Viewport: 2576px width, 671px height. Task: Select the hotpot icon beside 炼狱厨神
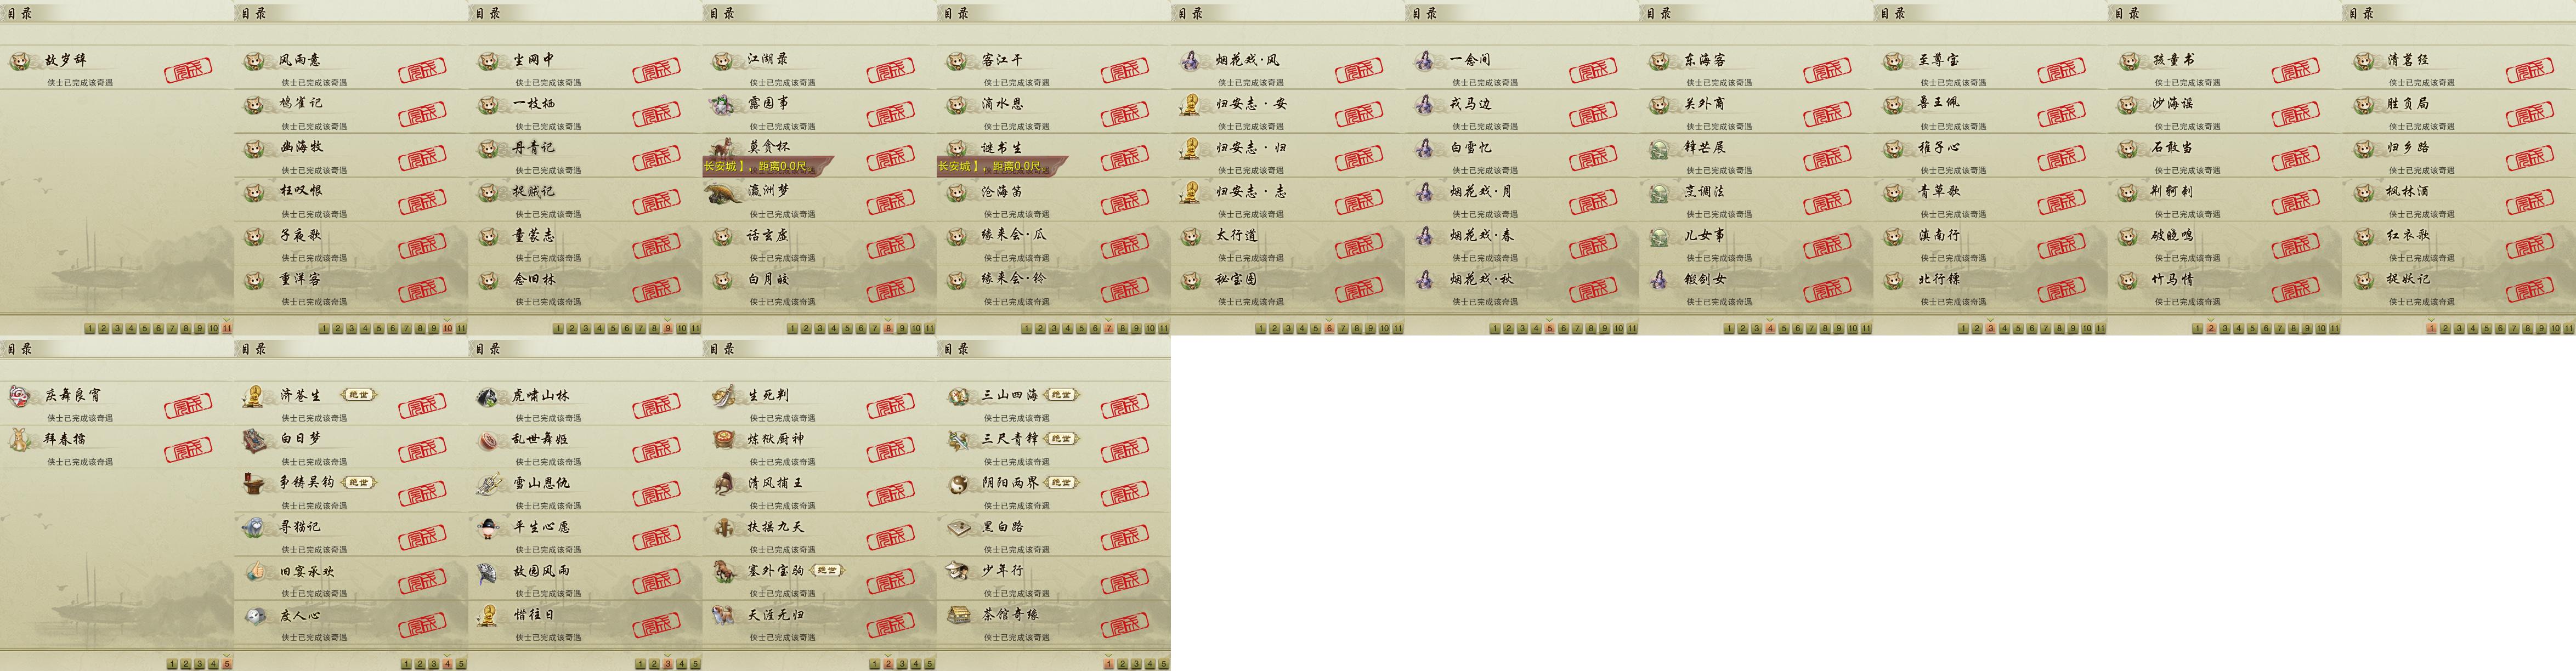pos(724,439)
